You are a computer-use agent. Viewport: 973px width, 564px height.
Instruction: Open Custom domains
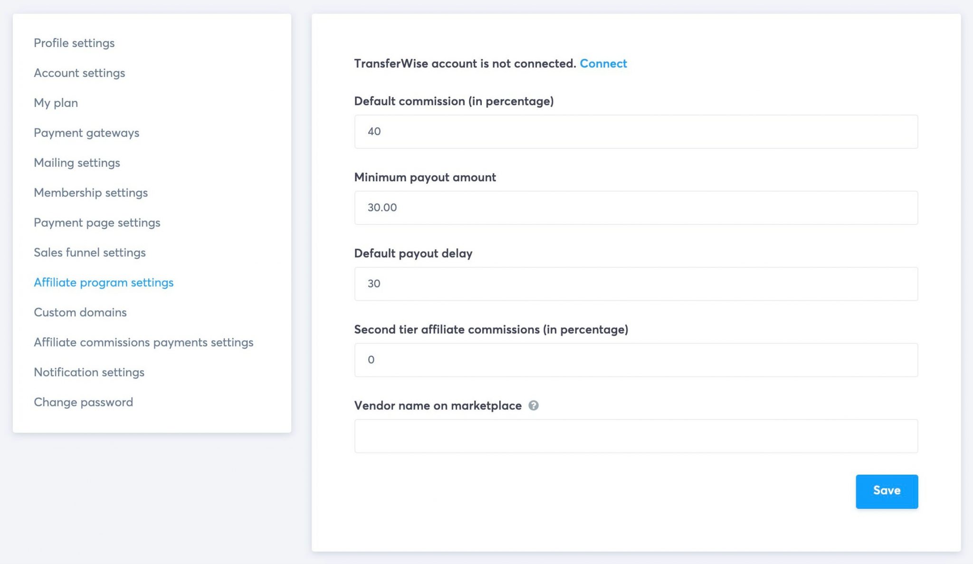80,312
